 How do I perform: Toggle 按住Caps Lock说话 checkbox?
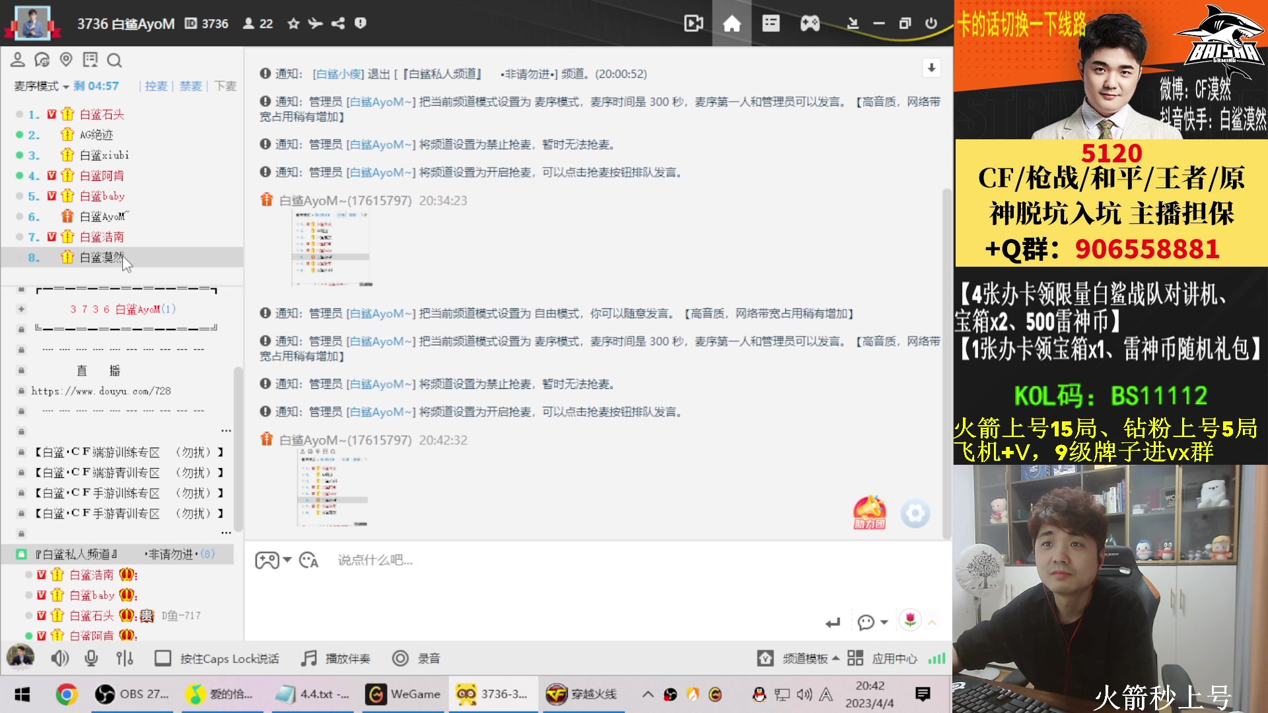pos(162,658)
